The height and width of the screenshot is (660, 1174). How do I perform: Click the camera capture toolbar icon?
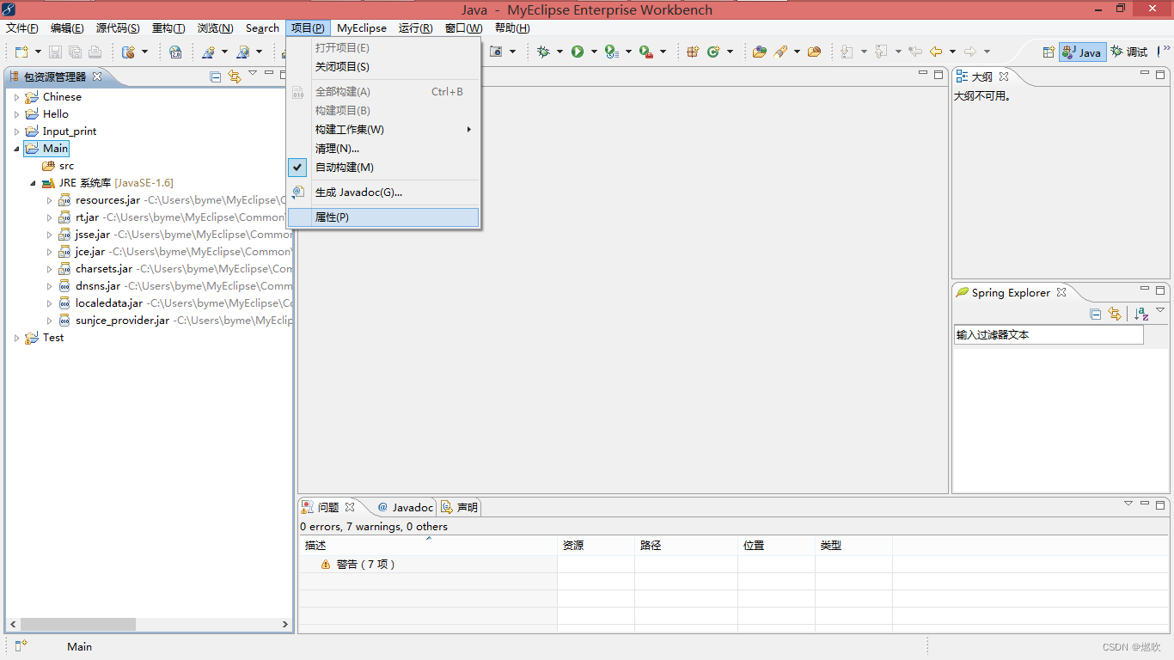click(496, 52)
